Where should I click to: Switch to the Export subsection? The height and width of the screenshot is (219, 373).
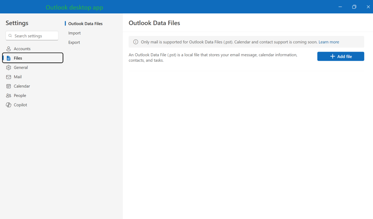[74, 42]
